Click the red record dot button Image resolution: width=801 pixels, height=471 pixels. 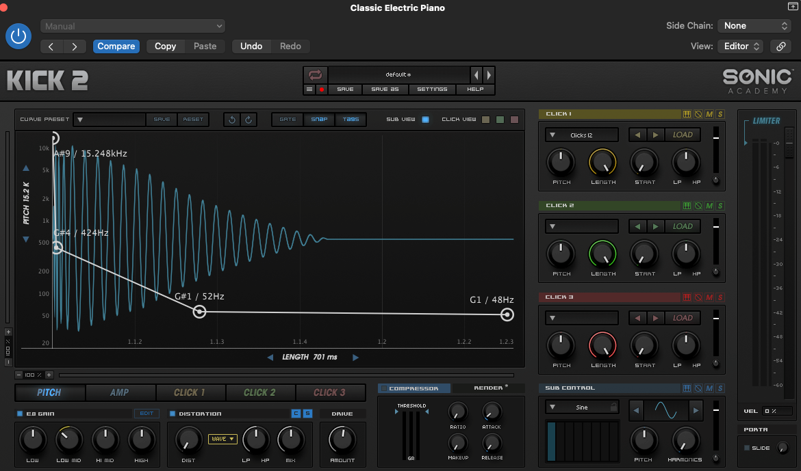[x=322, y=90]
